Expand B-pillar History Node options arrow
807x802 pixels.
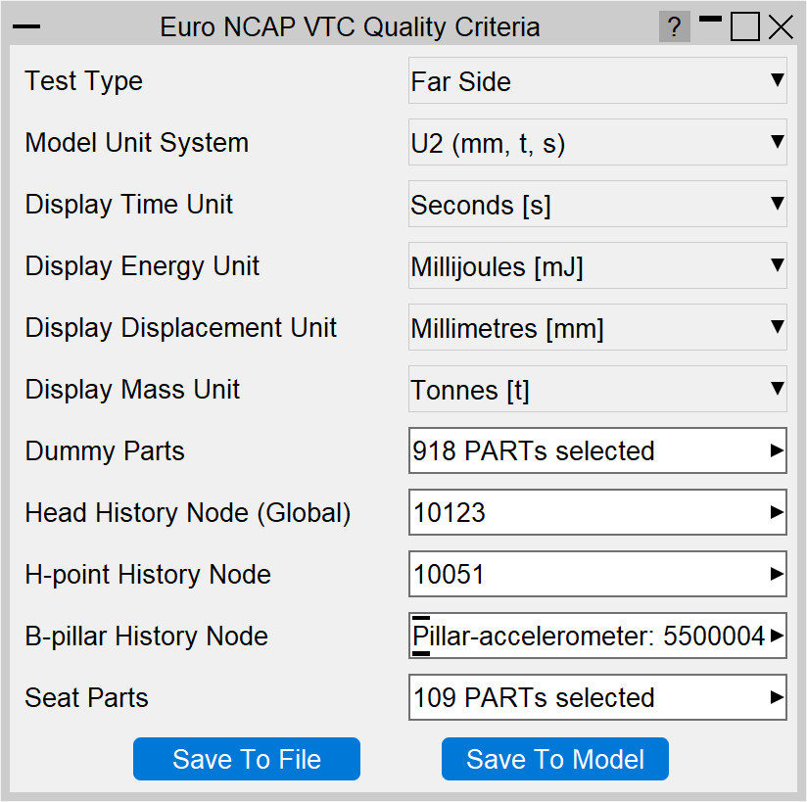tap(777, 636)
